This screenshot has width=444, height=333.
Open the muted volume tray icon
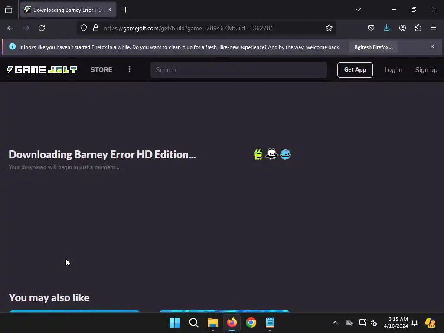pos(374,323)
